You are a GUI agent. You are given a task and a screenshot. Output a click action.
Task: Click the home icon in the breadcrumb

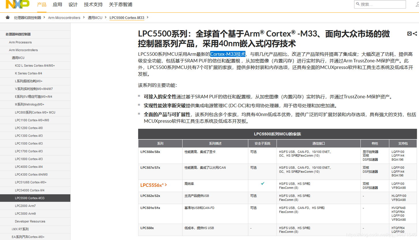click(7, 17)
